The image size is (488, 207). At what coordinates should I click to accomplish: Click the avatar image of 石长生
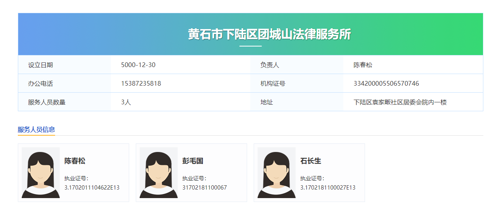[277, 172]
